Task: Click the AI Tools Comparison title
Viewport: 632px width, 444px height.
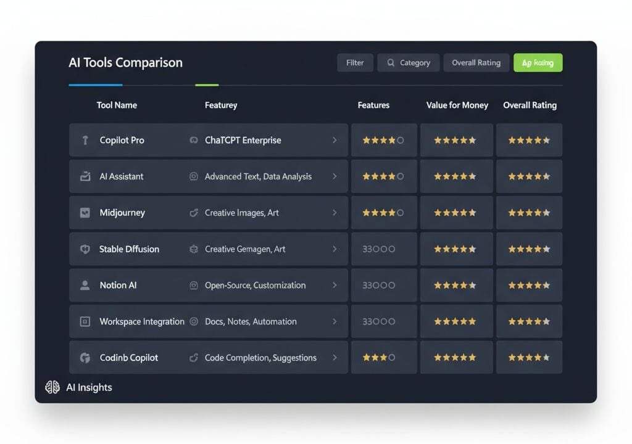Action: [125, 63]
